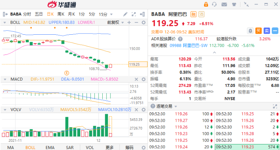Click the earnings E marker on chart
The width and height of the screenshot is (280, 150).
[x=67, y=73]
